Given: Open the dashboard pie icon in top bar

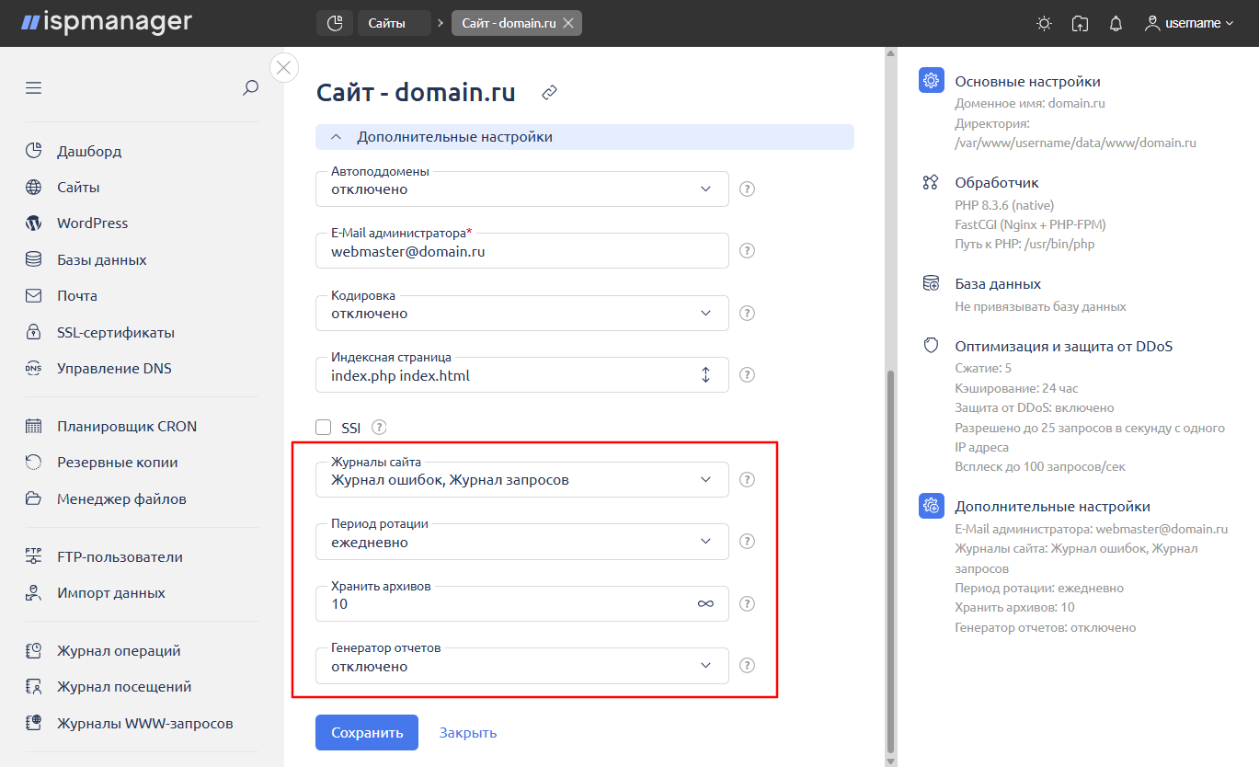Looking at the screenshot, I should 335,23.
